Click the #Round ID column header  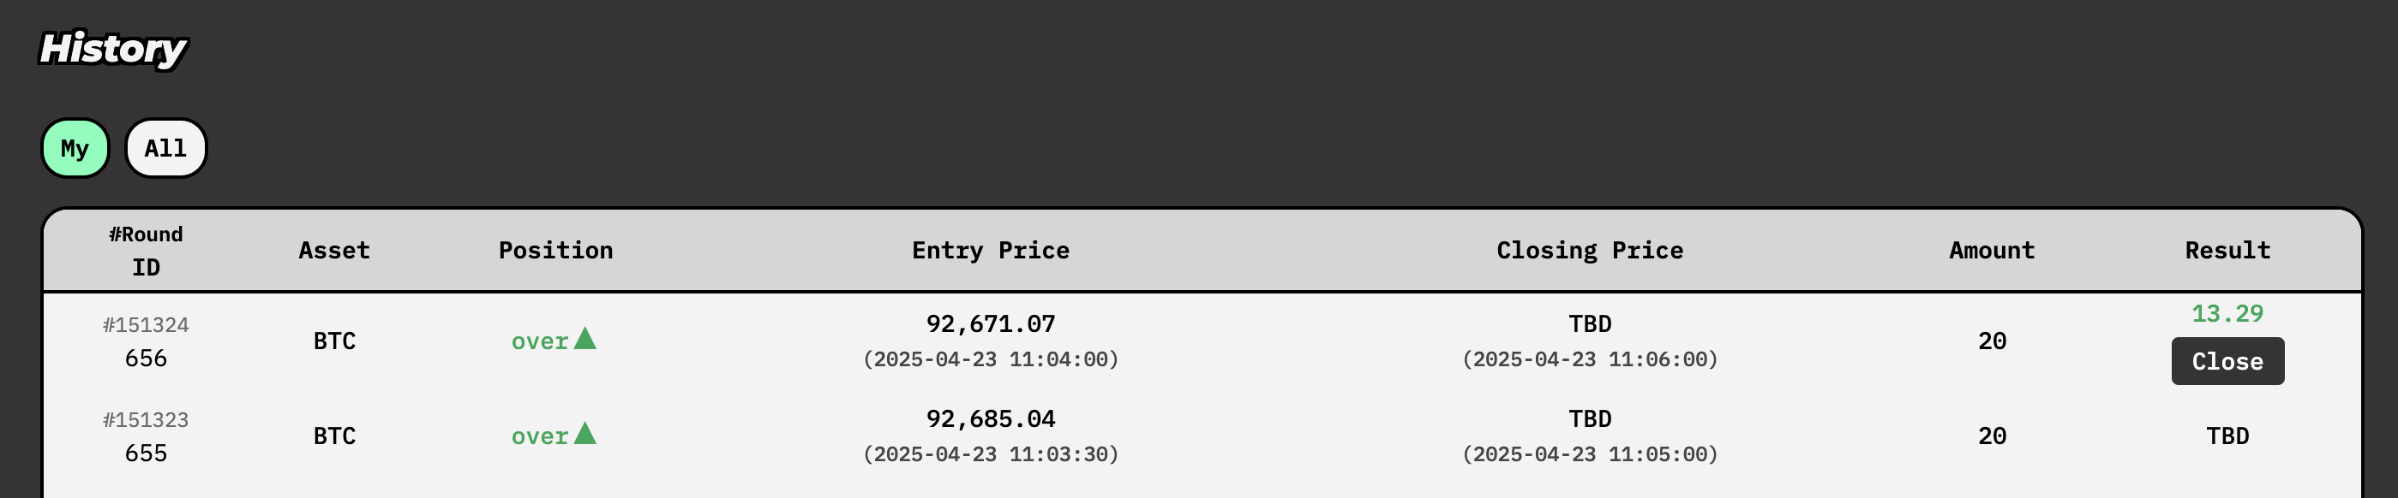click(x=147, y=251)
